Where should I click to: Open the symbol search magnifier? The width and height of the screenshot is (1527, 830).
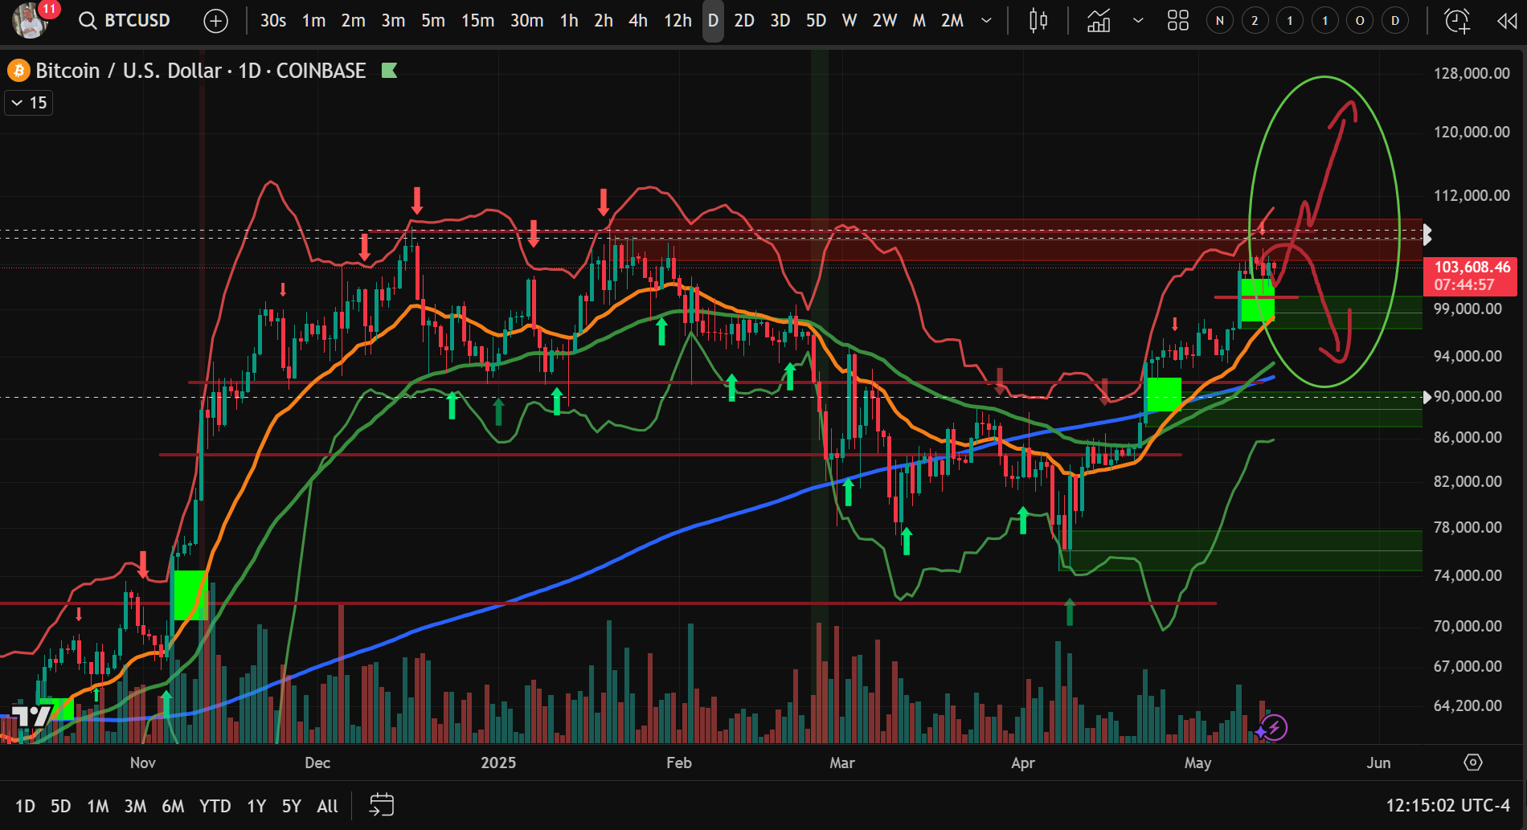[87, 21]
